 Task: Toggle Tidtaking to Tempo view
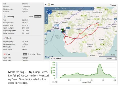click(x=31, y=16)
